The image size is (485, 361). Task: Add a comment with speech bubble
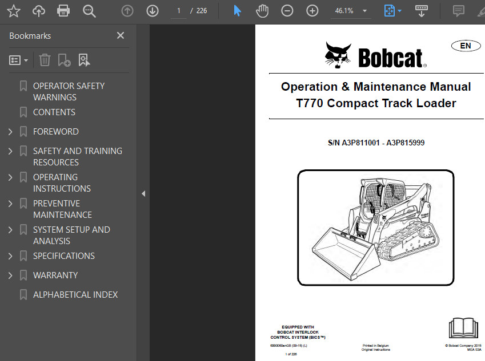pyautogui.click(x=458, y=11)
